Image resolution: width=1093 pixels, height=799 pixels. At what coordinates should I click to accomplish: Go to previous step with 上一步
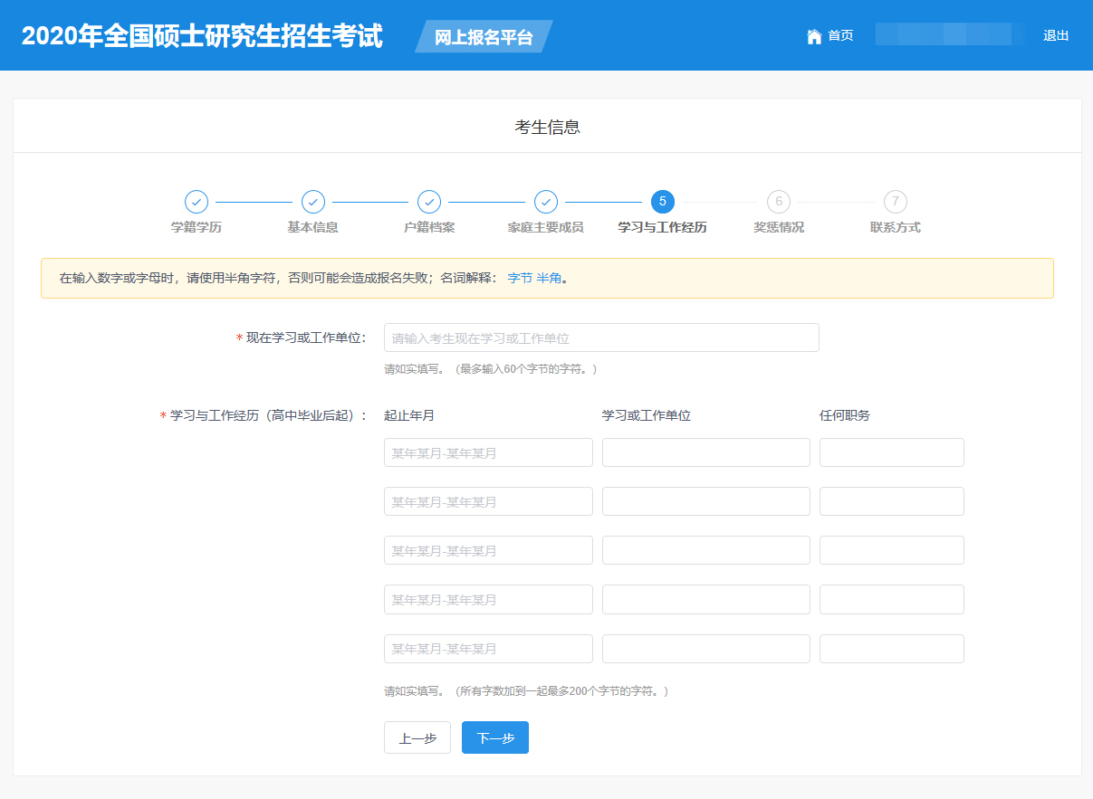coord(417,737)
